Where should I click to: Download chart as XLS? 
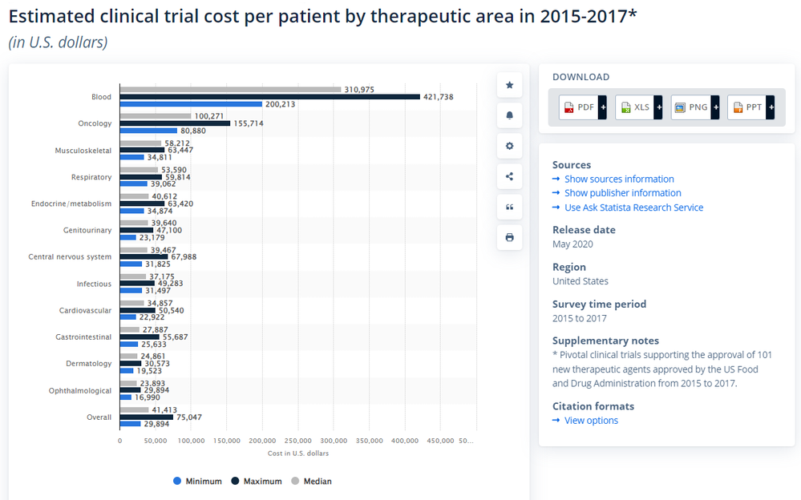pos(634,107)
